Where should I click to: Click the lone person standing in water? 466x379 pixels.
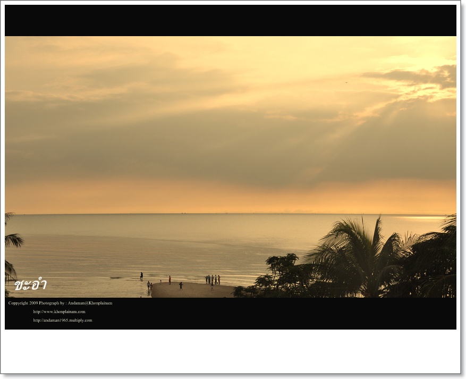tap(141, 275)
